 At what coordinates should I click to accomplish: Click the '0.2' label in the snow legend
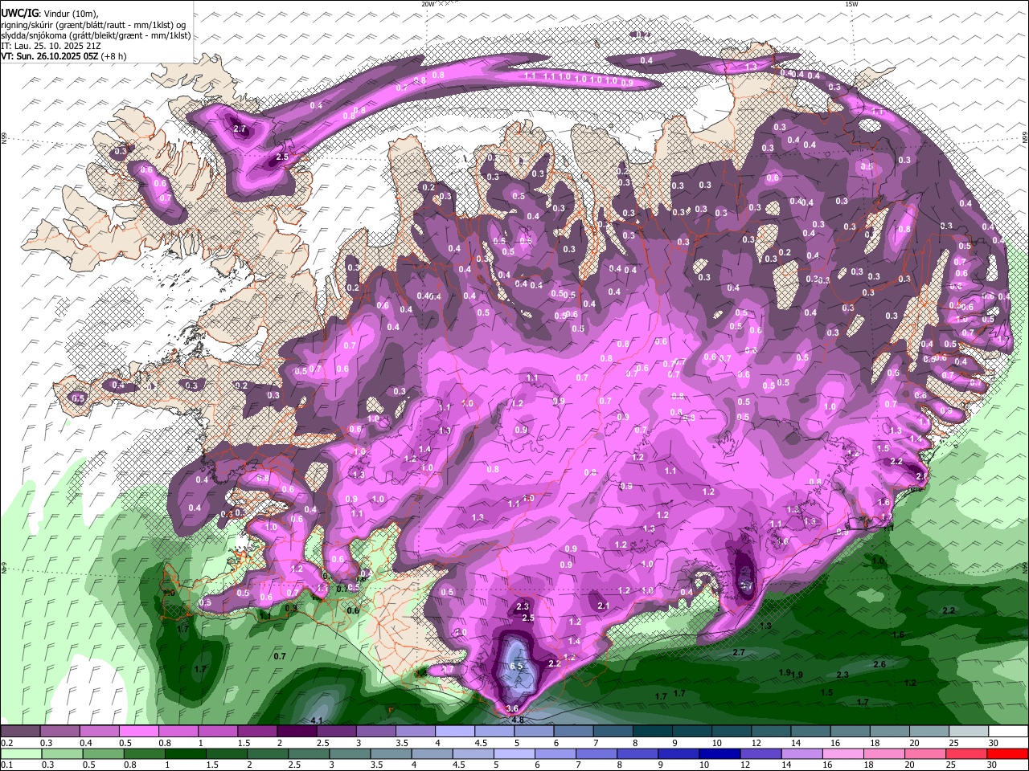tap(7, 744)
